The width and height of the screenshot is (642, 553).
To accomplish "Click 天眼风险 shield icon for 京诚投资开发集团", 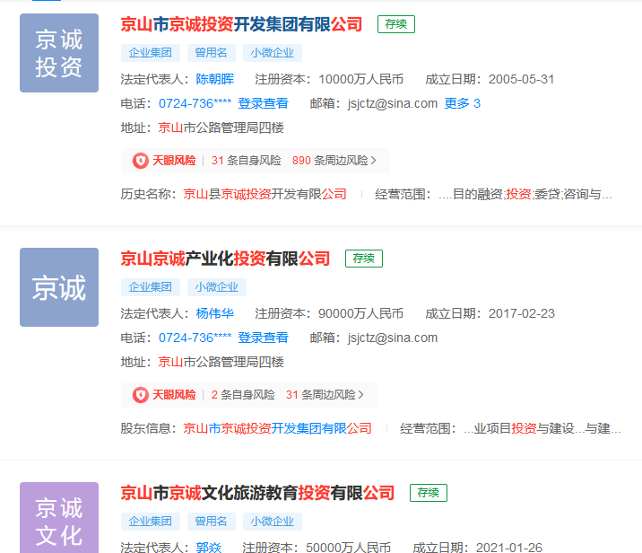I will click(141, 161).
